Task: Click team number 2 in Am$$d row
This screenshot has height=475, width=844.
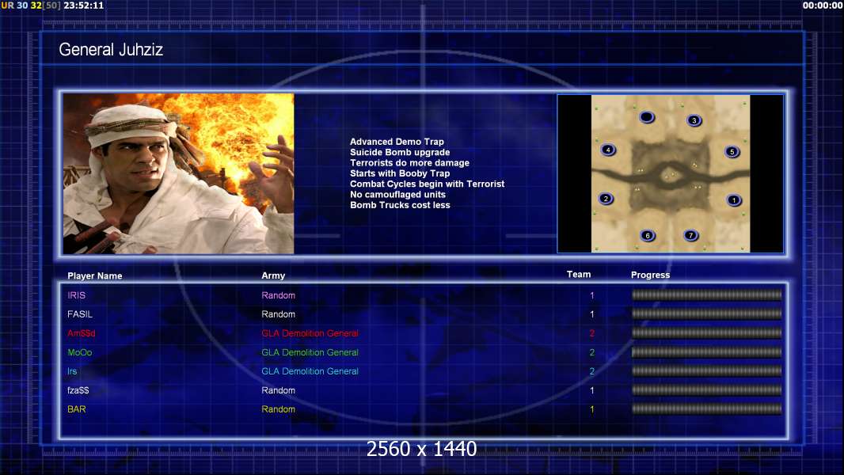Action: [591, 333]
